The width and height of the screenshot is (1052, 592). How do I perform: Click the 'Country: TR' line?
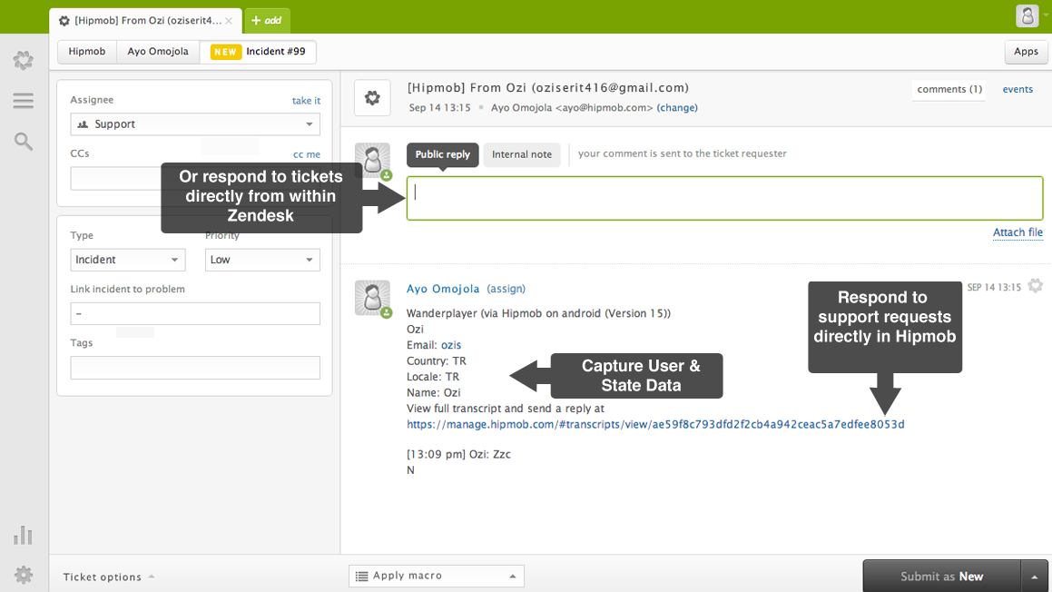tap(436, 361)
